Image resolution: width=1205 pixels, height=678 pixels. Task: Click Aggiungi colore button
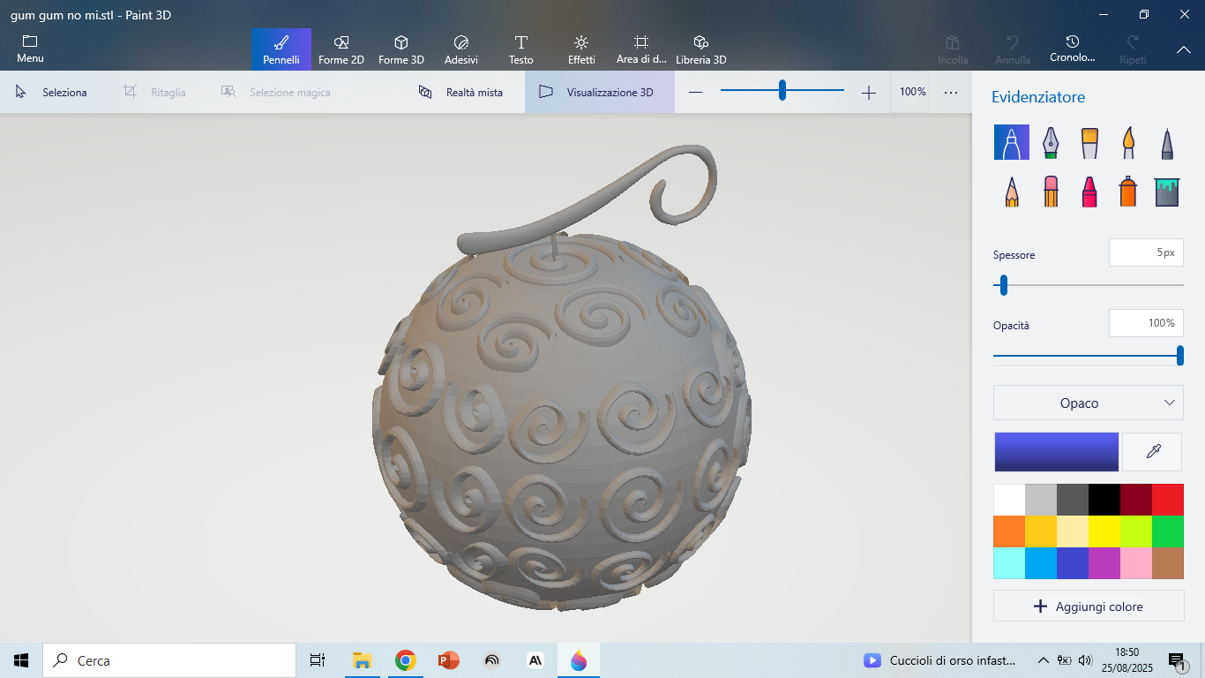(x=1089, y=606)
